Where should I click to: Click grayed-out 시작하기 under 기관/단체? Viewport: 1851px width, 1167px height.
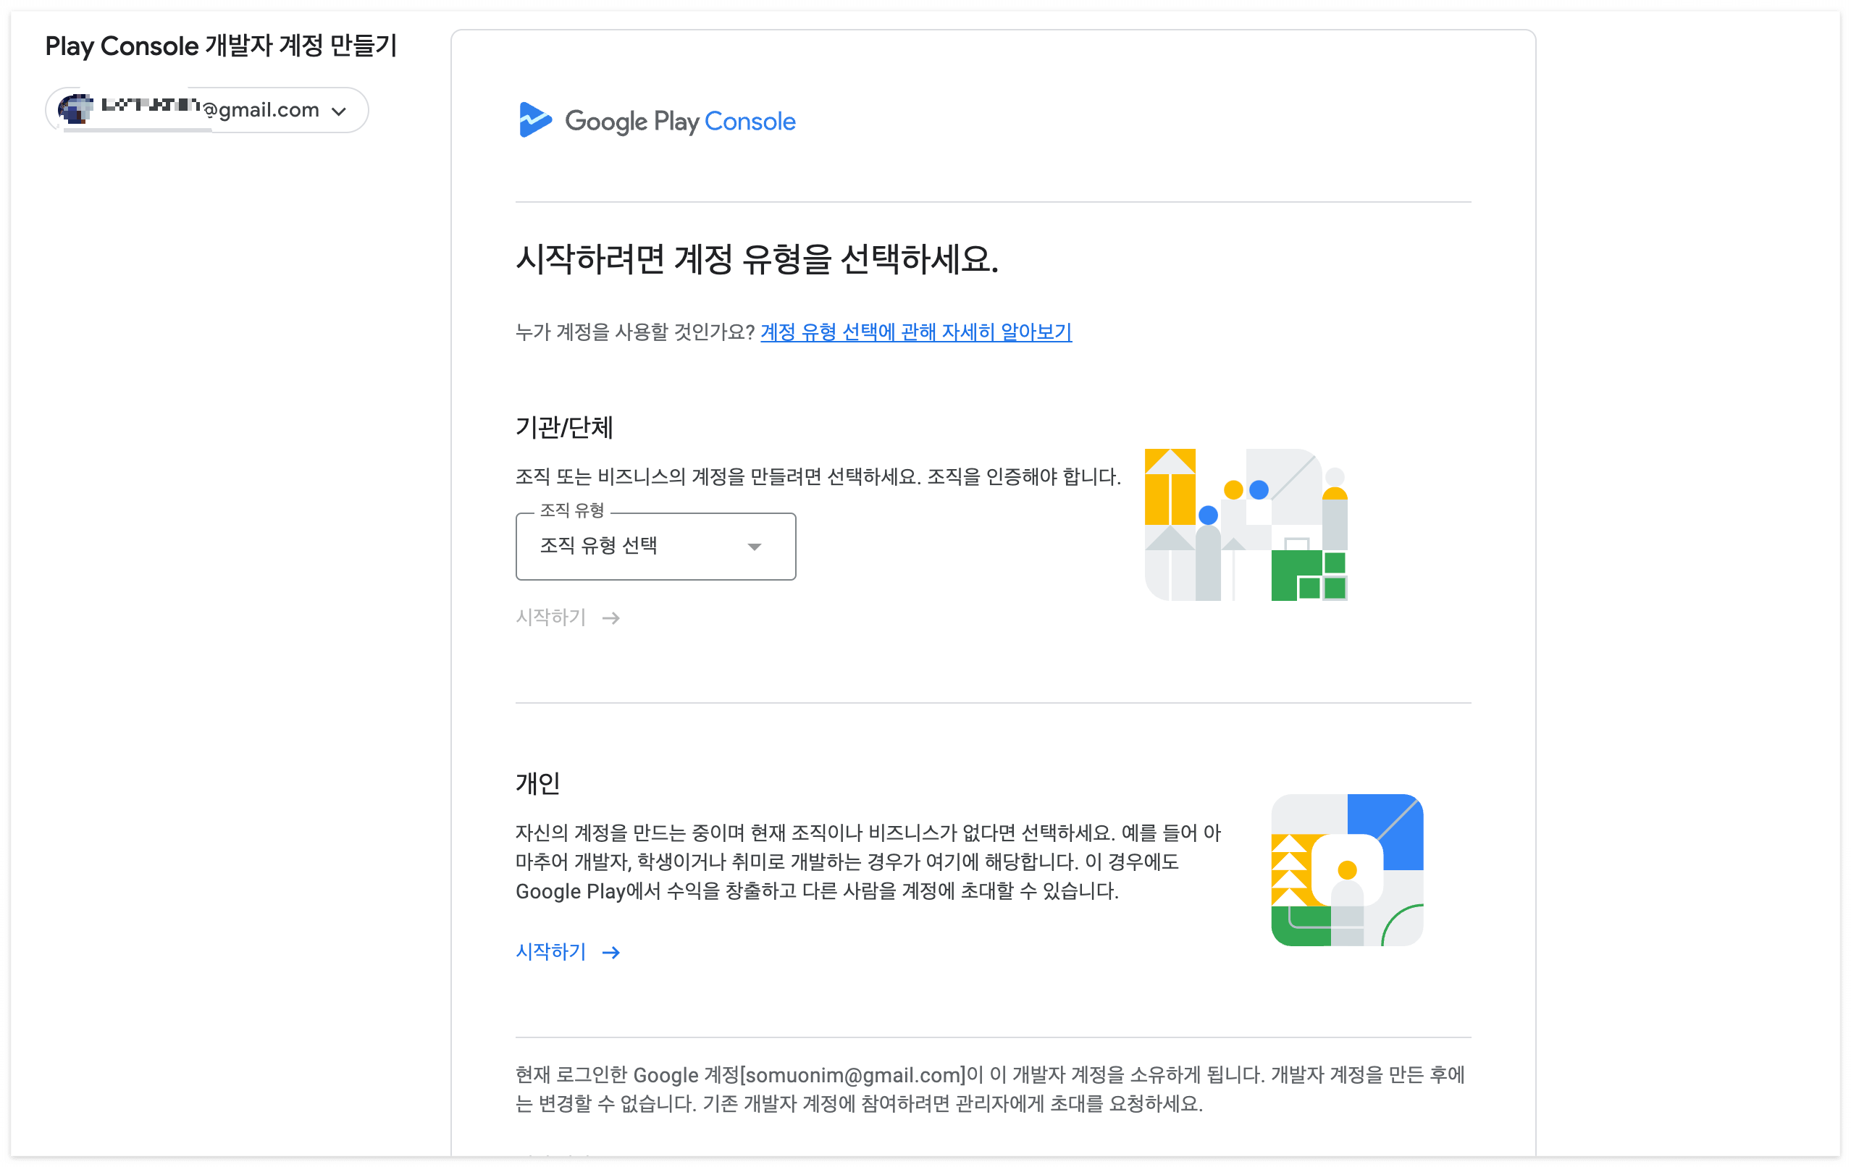click(551, 618)
